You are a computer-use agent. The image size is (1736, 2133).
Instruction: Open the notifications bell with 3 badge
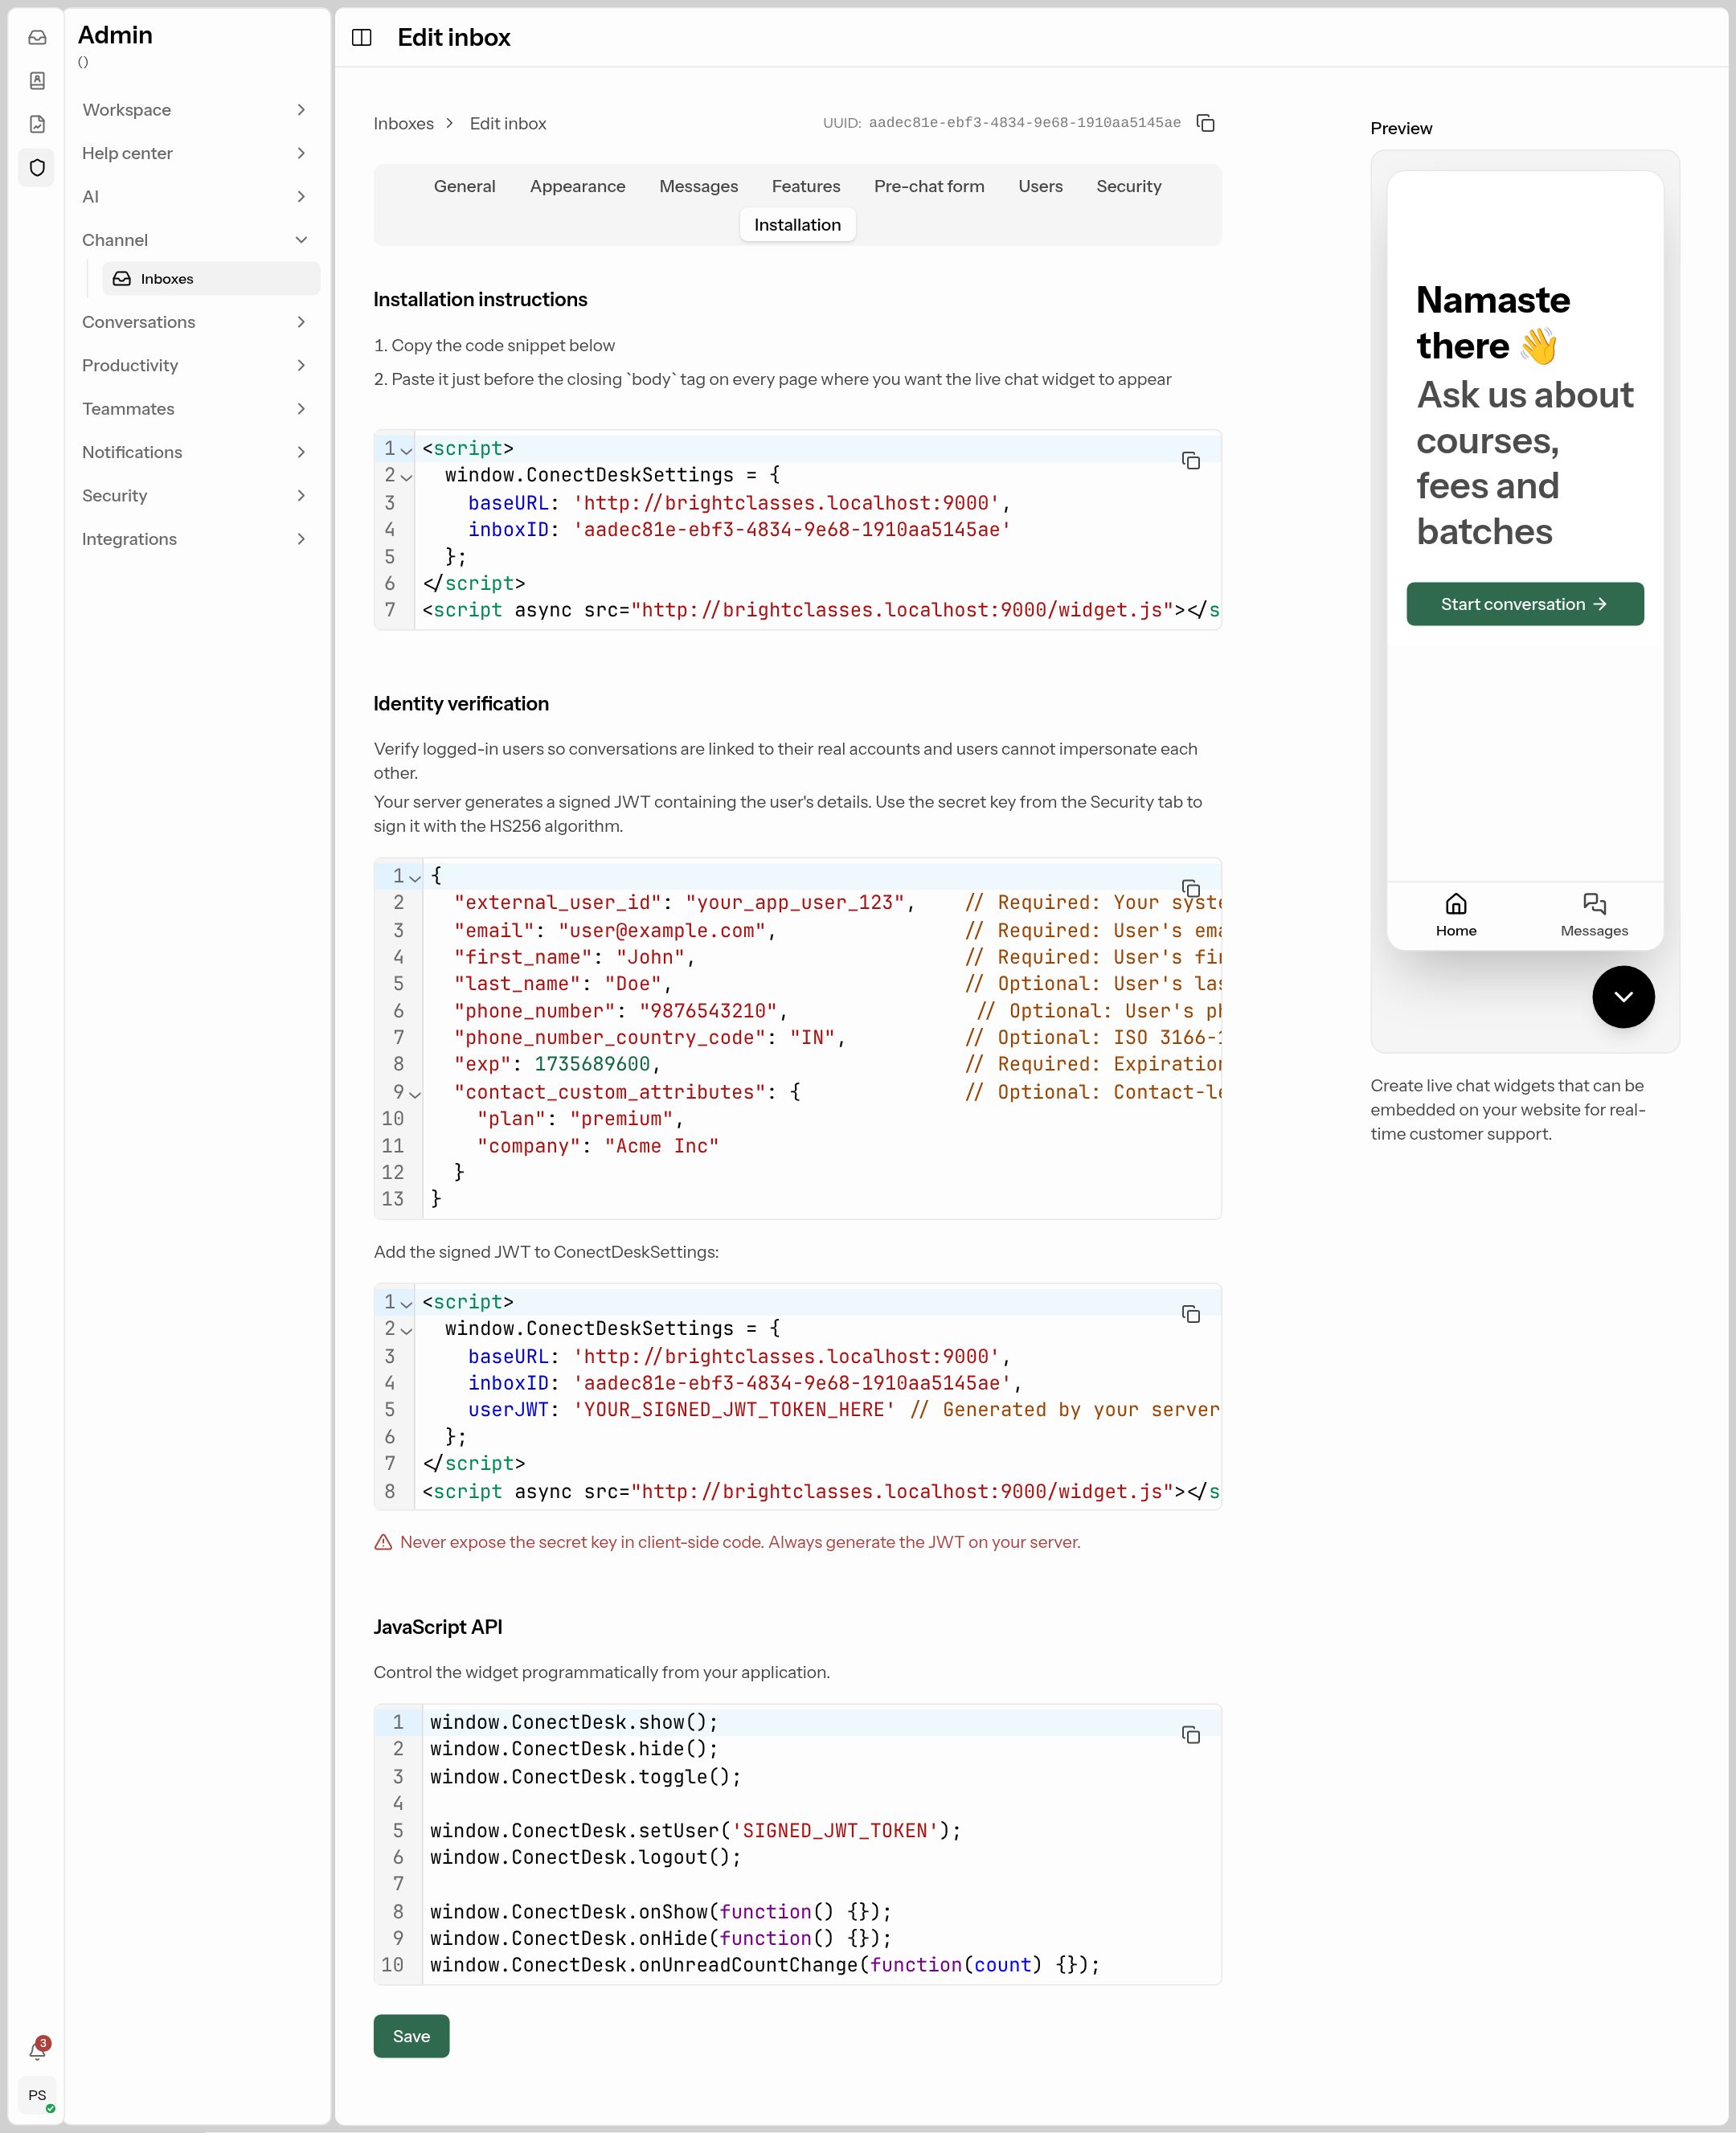click(x=38, y=2050)
